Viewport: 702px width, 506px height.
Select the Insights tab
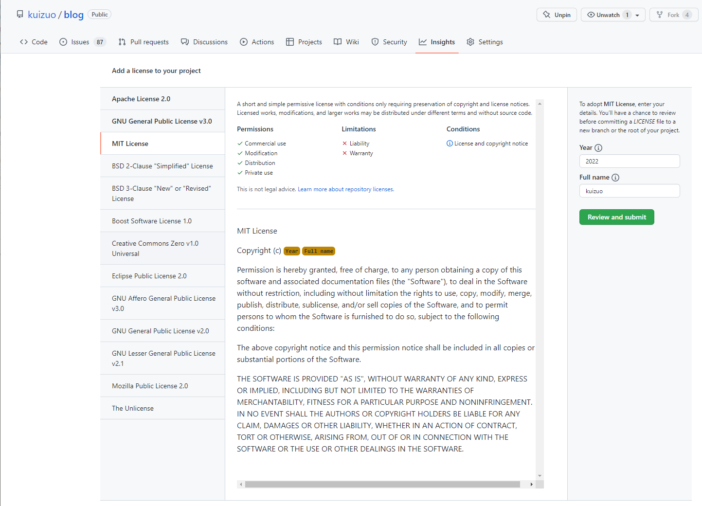point(437,42)
